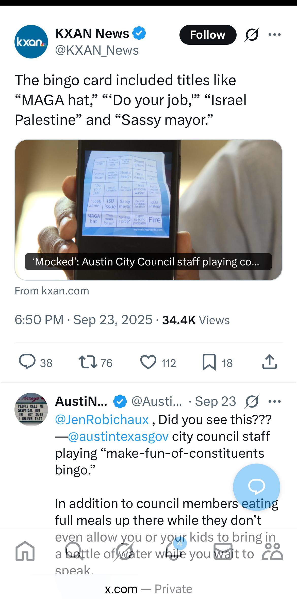Open more options on AustiN reply

click(x=275, y=401)
